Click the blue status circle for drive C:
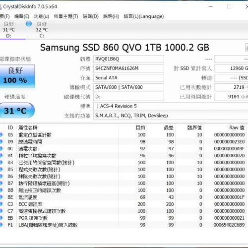Viewport: 248px width, 248px height. tap(29, 24)
